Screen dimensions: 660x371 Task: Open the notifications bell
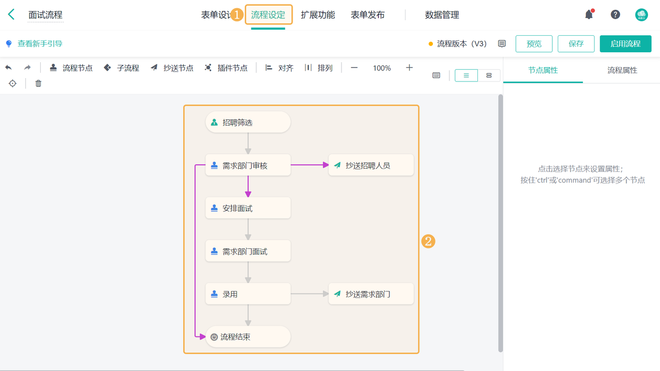589,15
